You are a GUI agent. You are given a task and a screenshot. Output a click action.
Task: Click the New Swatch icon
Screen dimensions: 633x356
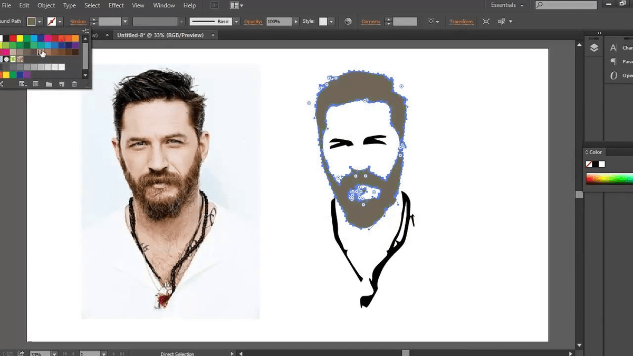point(61,83)
